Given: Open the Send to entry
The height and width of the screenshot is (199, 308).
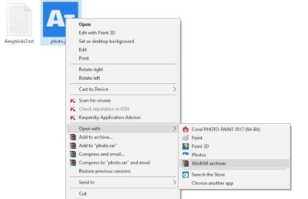Looking at the screenshot, I should [123, 182].
